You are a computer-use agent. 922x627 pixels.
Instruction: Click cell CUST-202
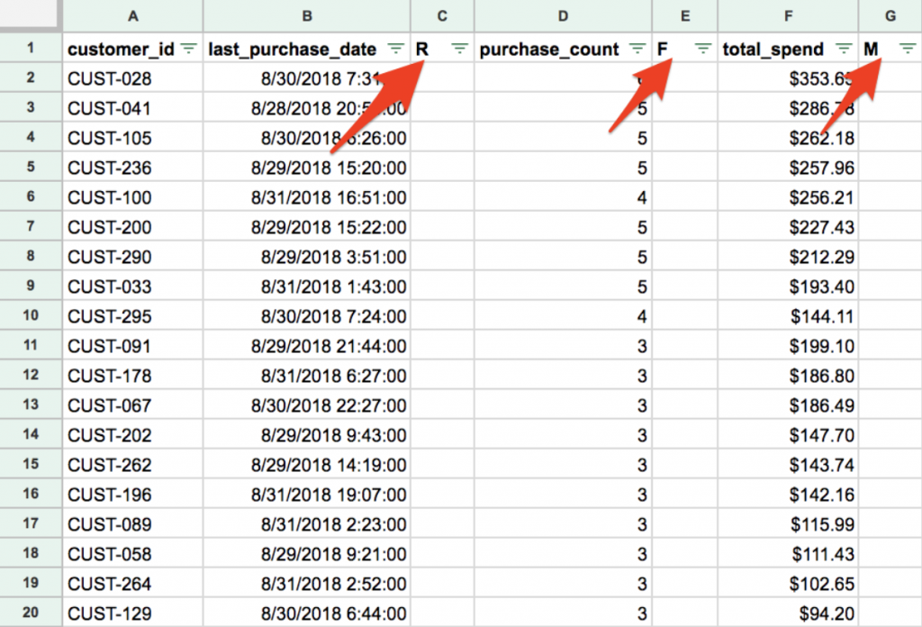(x=133, y=434)
